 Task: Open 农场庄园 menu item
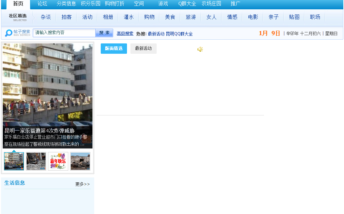(211, 4)
